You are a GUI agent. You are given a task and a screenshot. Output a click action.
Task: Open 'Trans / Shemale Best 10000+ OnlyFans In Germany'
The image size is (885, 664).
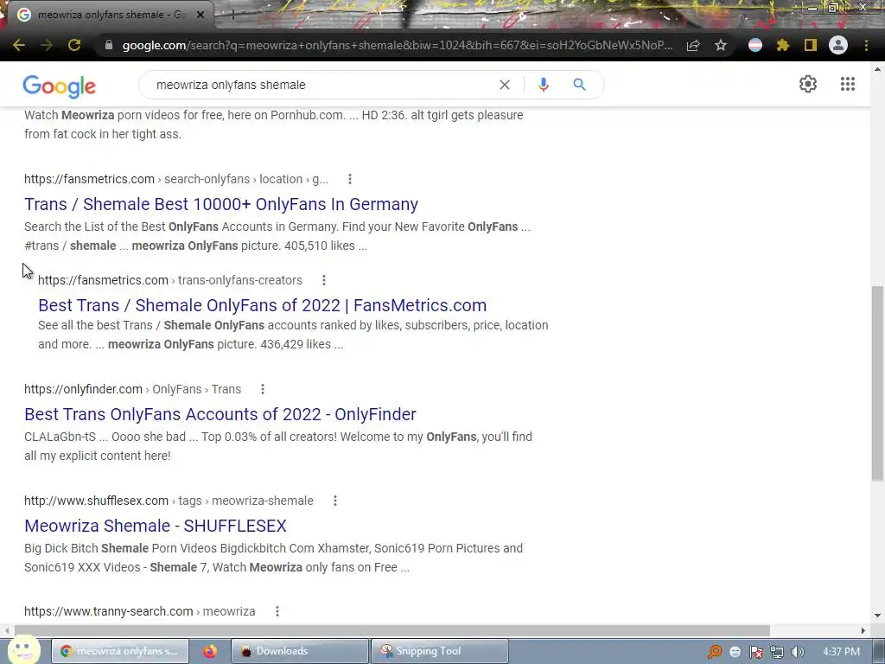click(x=221, y=204)
